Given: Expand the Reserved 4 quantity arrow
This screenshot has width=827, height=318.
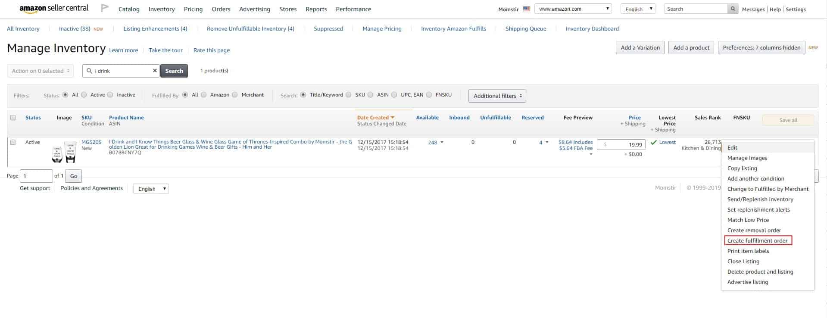Looking at the screenshot, I should click(x=547, y=142).
